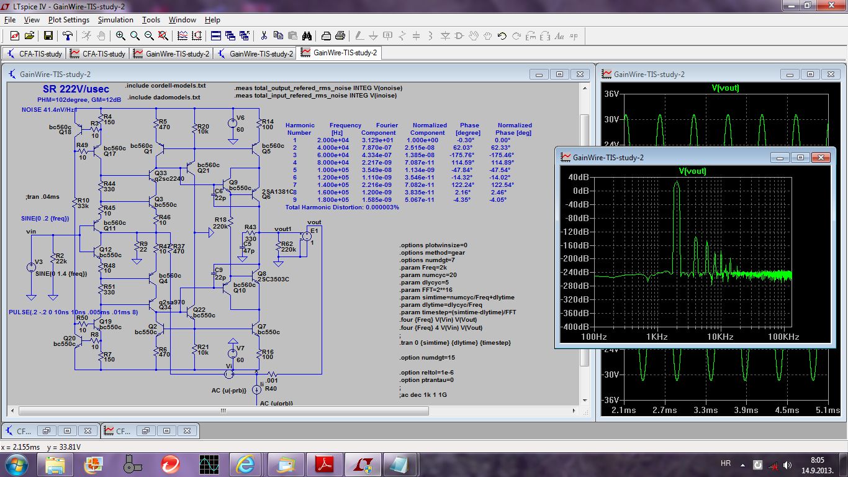Create a new schematic from toolbar
The height and width of the screenshot is (477, 848).
tap(14, 36)
